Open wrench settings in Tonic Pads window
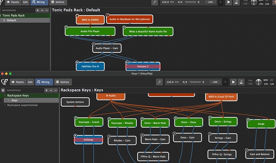The width and height of the screenshot is (276, 163). pos(154,2)
